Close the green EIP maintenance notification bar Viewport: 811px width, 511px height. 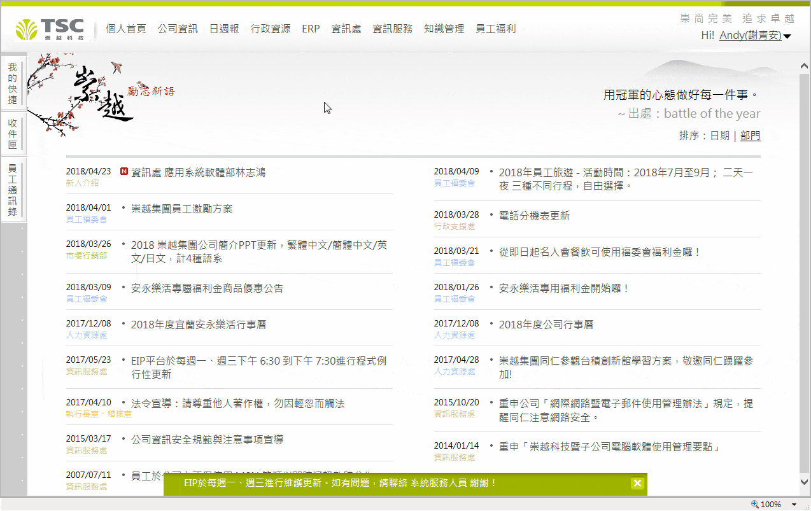[637, 484]
